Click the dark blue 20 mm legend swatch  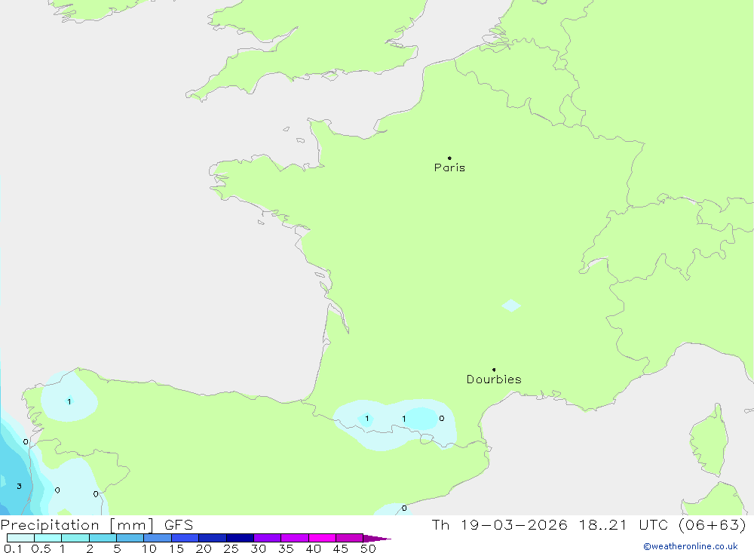pos(212,538)
